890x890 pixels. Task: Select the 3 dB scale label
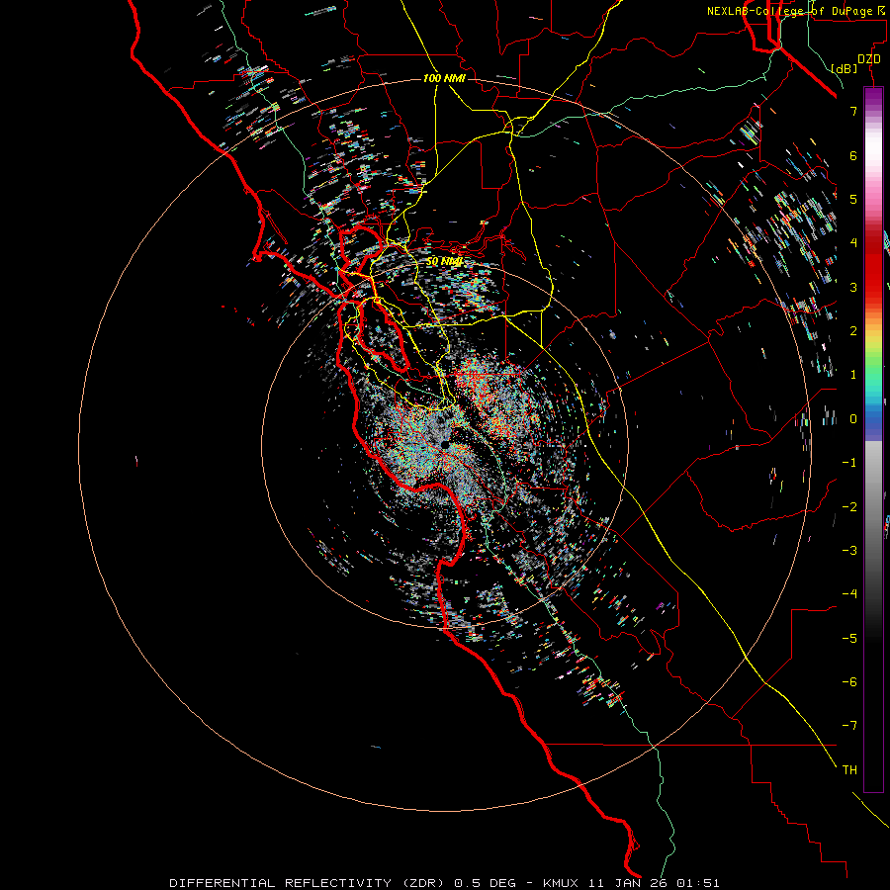853,287
